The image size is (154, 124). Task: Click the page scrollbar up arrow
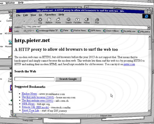coord(150,37)
